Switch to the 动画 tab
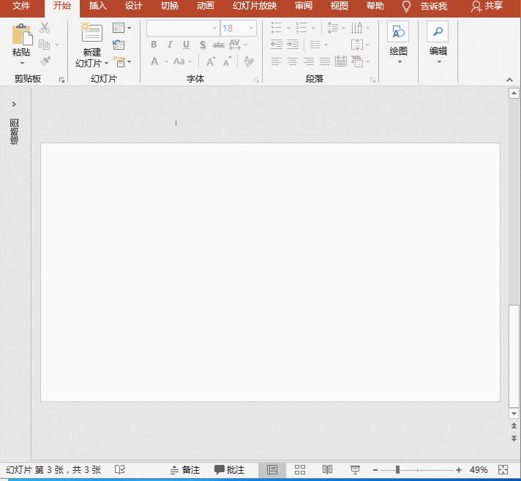The height and width of the screenshot is (481, 521). coord(206,6)
